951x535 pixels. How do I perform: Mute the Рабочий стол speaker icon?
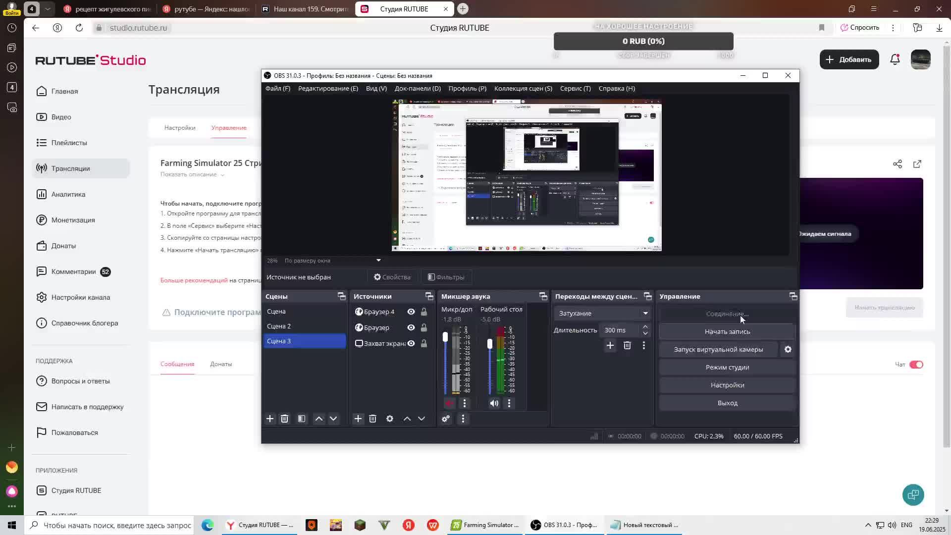(494, 403)
